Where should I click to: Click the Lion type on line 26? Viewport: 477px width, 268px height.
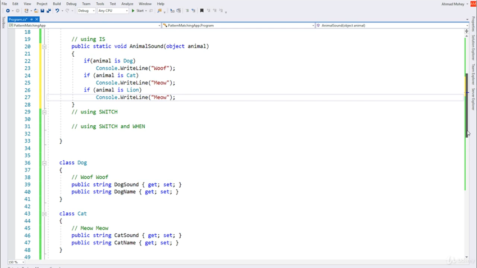pos(132,90)
